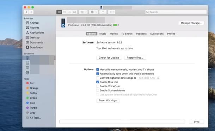215x131 pixels.
Task: Uncheck Manually manage music, movies, and TV shows
Action: coord(98,70)
